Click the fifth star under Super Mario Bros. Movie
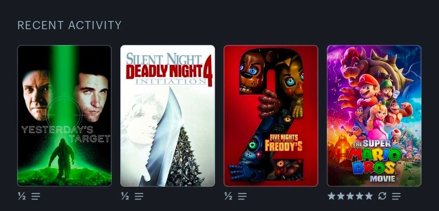 (x=369, y=196)
